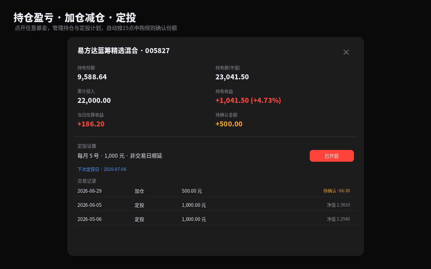Click 加仓 in the 2026-06-29 record
Viewport: 431px width, 269px height.
tap(139, 191)
